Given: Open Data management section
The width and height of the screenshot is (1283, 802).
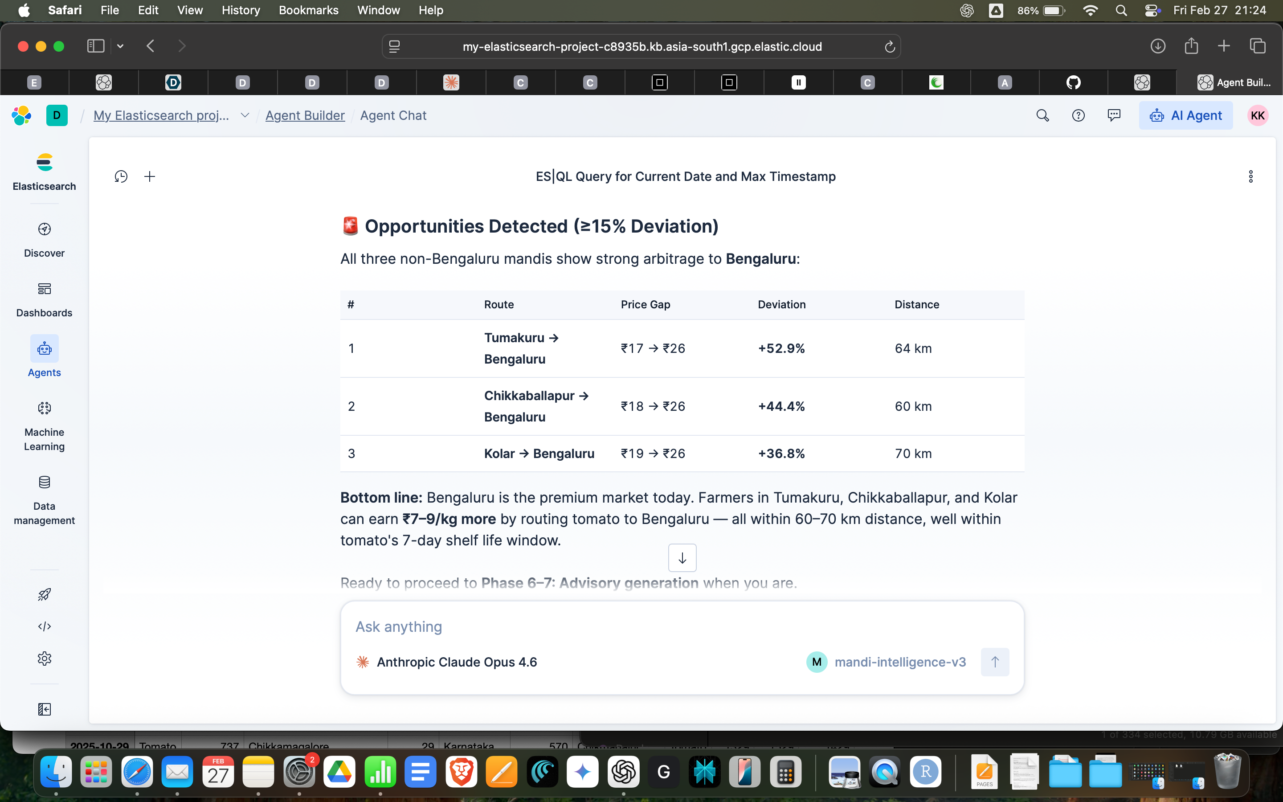Looking at the screenshot, I should click(x=44, y=500).
